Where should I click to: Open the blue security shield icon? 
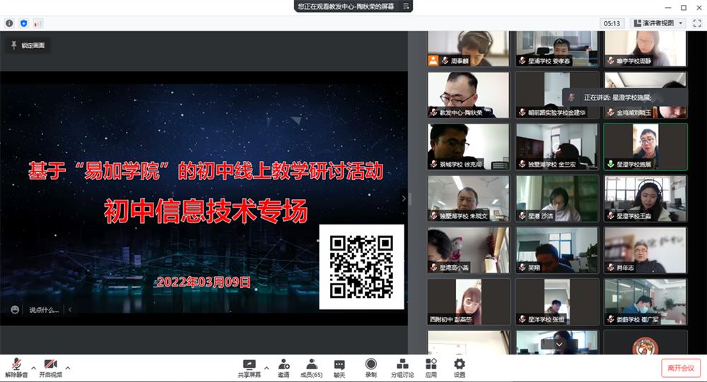[x=24, y=23]
